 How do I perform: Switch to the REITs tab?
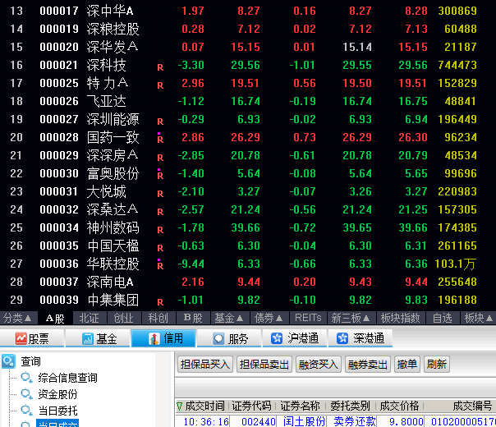coord(308,318)
